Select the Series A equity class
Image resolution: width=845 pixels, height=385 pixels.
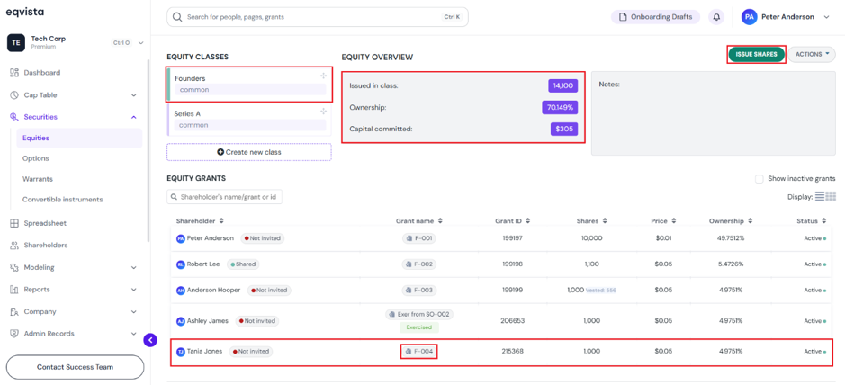[249, 120]
